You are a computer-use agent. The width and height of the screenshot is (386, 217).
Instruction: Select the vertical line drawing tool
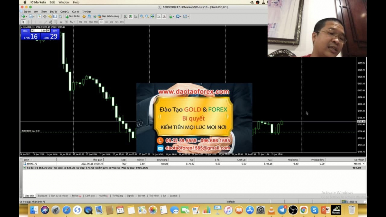tap(35, 22)
